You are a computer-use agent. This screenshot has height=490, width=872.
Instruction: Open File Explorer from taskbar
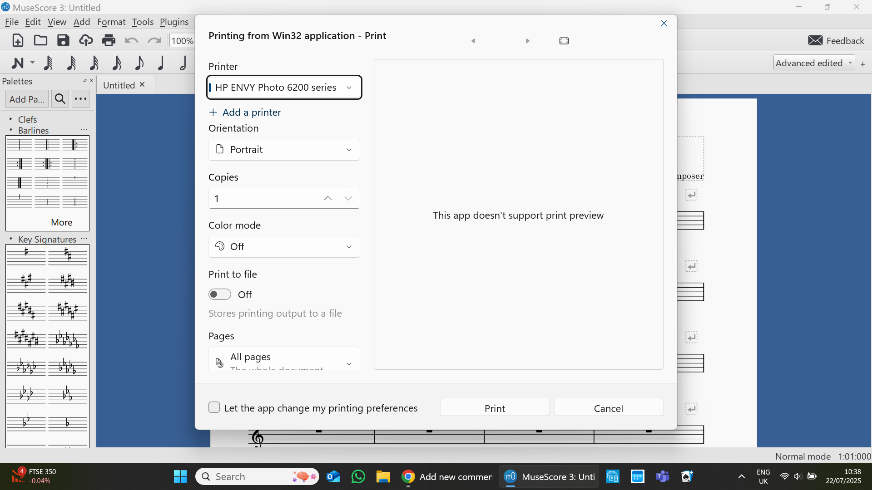383,476
